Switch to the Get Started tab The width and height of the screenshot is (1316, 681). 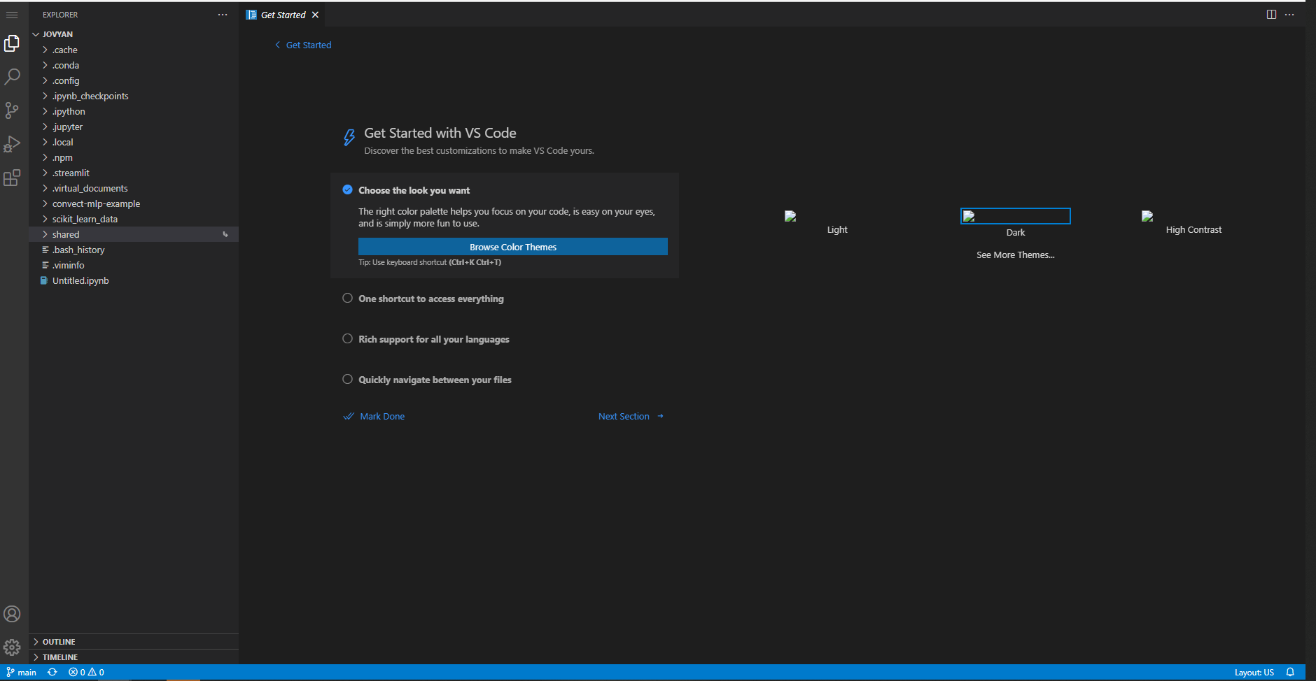click(x=283, y=15)
